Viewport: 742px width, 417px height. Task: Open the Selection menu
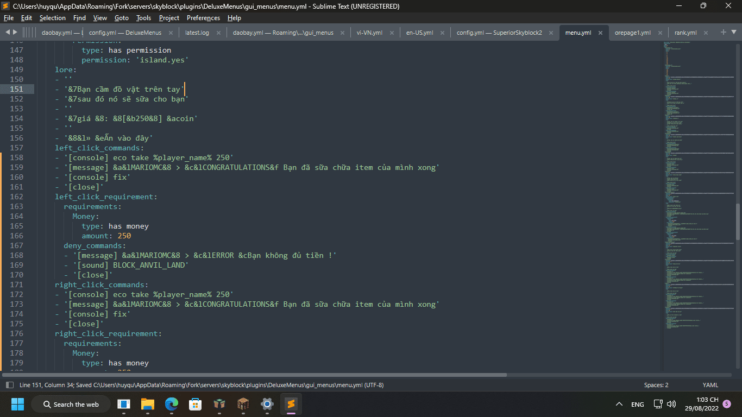(x=53, y=18)
